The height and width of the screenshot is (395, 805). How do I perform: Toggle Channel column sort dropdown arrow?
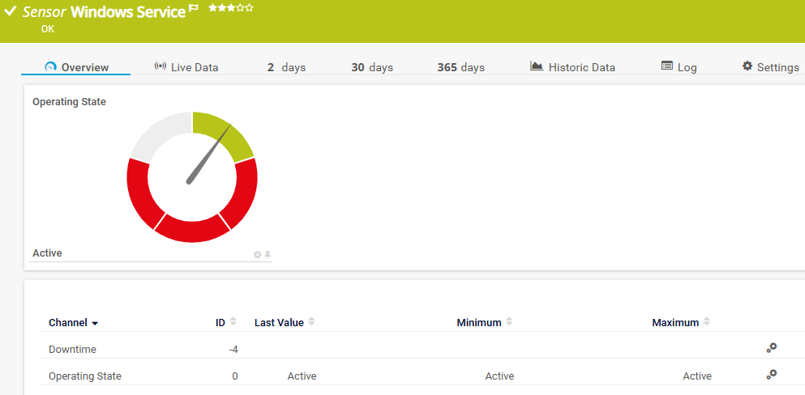click(95, 324)
